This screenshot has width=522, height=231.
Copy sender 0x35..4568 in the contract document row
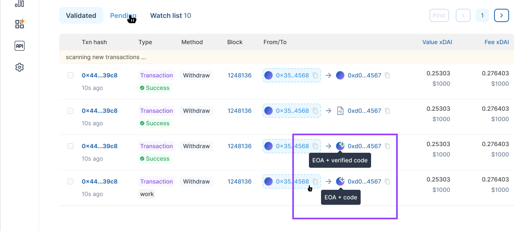(315, 111)
